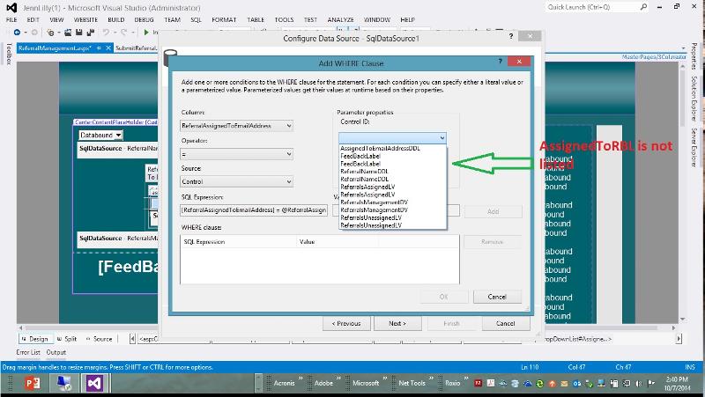Collapse the Control ID dropdown
Image resolution: width=705 pixels, height=397 pixels.
[x=442, y=138]
